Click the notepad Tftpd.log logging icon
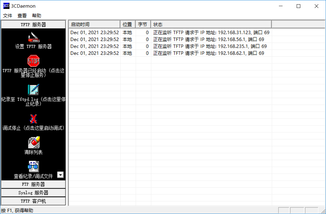 coord(33,89)
